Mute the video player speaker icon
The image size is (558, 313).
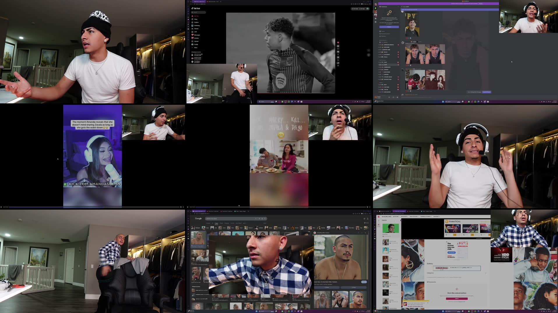point(181,207)
